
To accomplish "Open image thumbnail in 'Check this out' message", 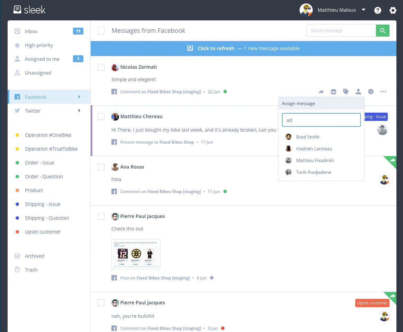I will (x=136, y=254).
